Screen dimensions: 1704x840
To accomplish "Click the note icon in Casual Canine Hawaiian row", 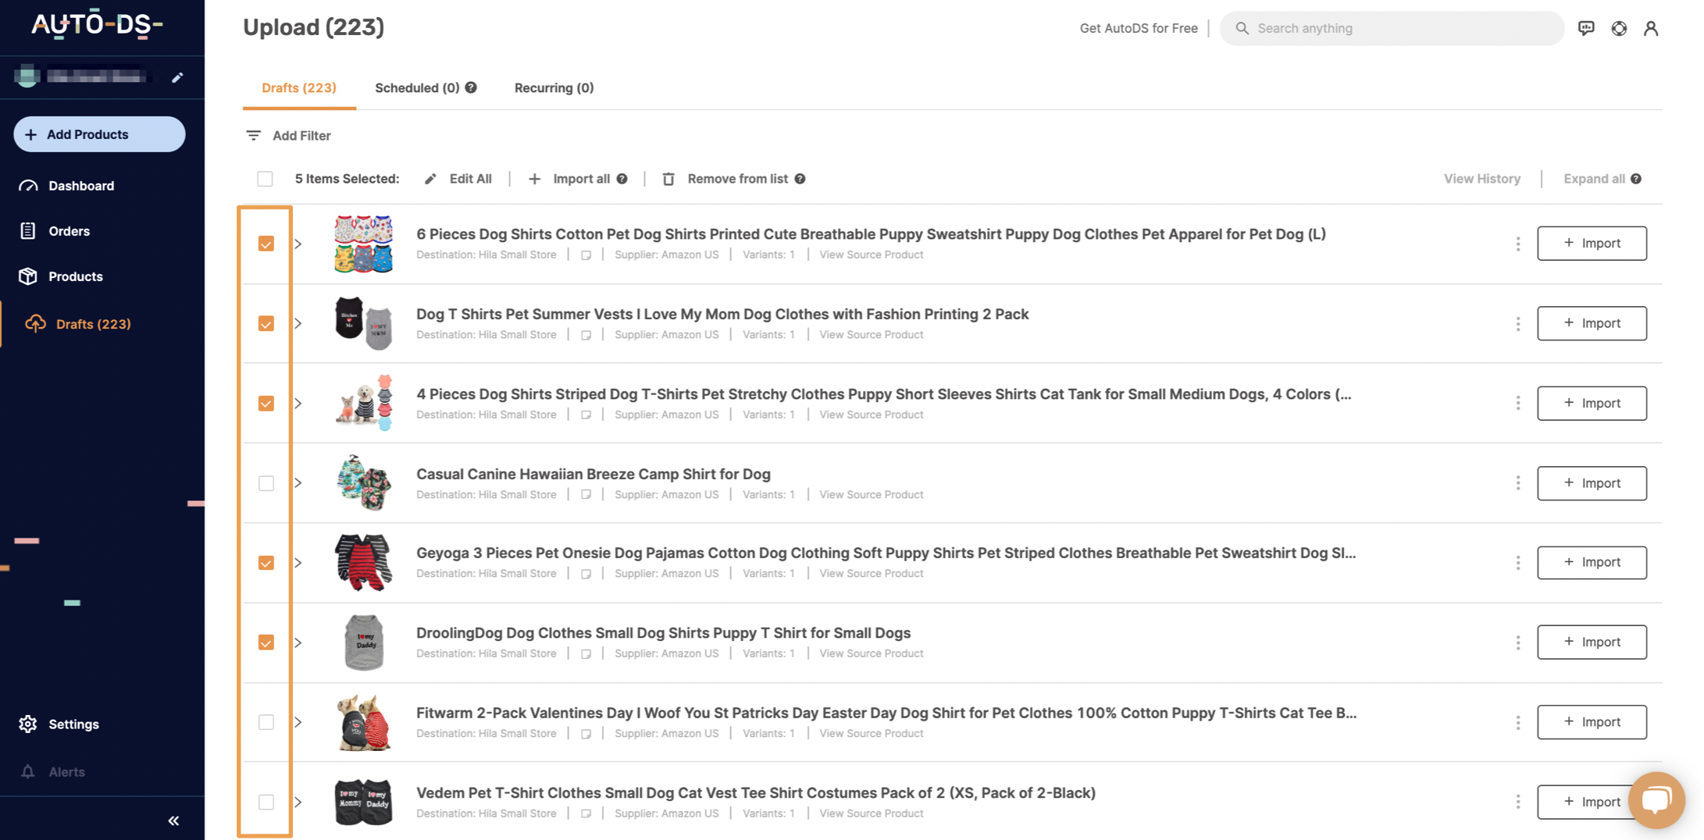I will point(586,495).
